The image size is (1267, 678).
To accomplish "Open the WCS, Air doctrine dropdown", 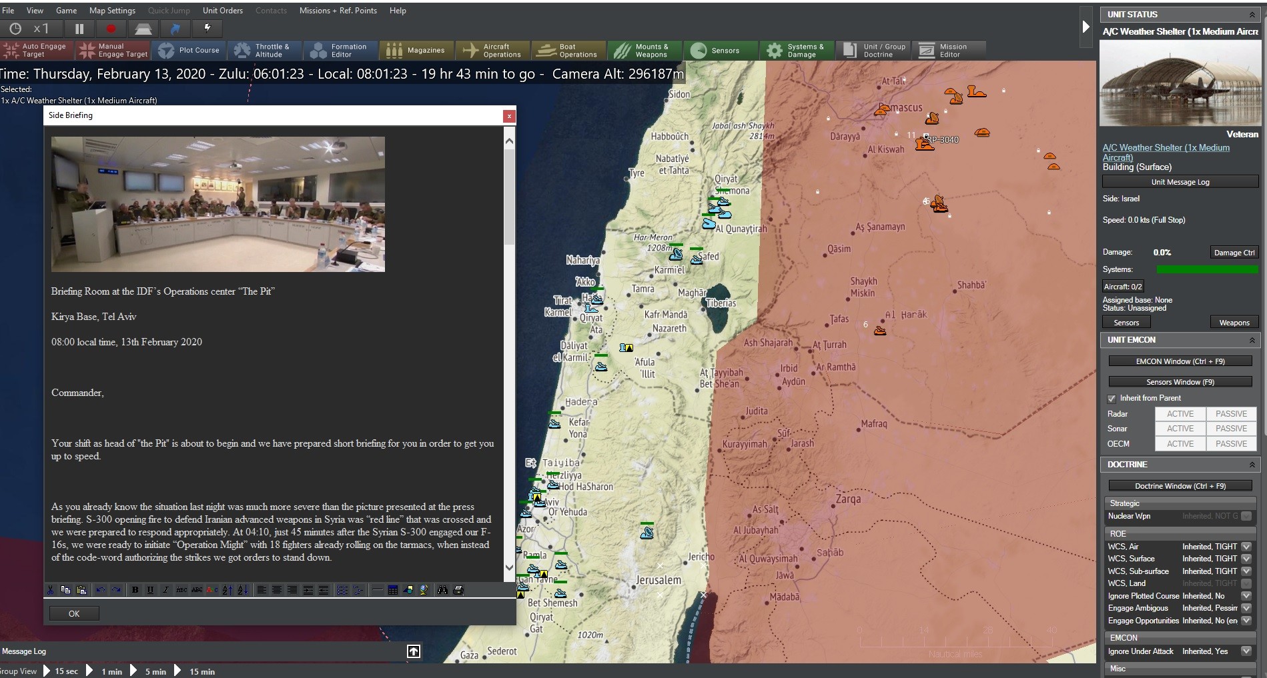I will [x=1246, y=546].
